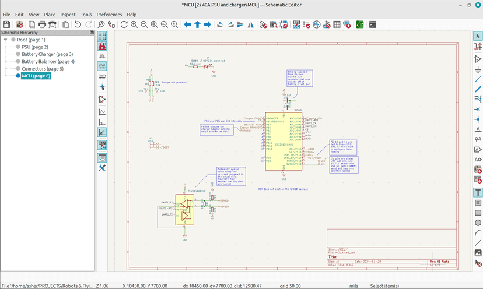The width and height of the screenshot is (483, 289).
Task: Open the Place menu
Action: 50,14
